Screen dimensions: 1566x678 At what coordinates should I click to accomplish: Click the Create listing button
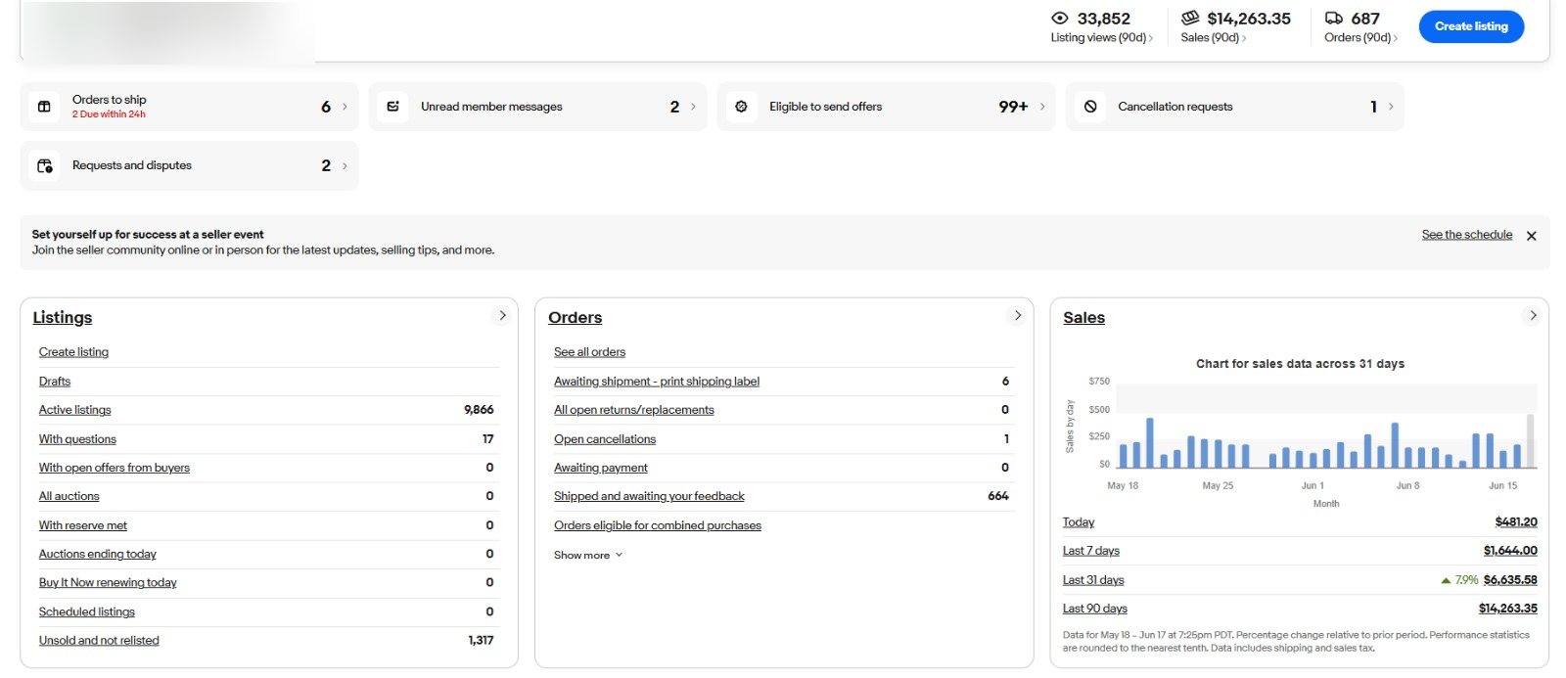pyautogui.click(x=1471, y=26)
